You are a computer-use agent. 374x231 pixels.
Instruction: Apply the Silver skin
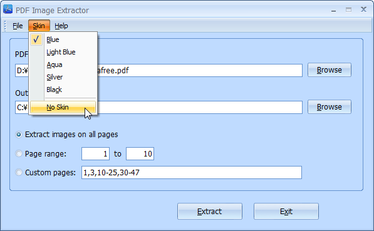pyautogui.click(x=63, y=77)
